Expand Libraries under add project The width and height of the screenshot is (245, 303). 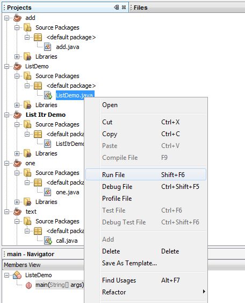click(x=17, y=57)
